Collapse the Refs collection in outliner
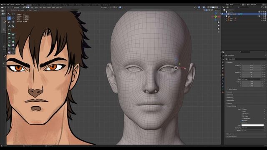Viewport: 267px width, 150px height. point(224,16)
